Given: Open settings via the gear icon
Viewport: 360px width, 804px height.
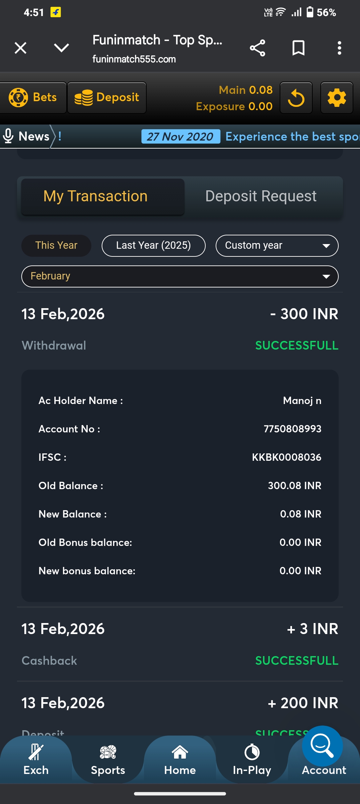Looking at the screenshot, I should tap(337, 98).
